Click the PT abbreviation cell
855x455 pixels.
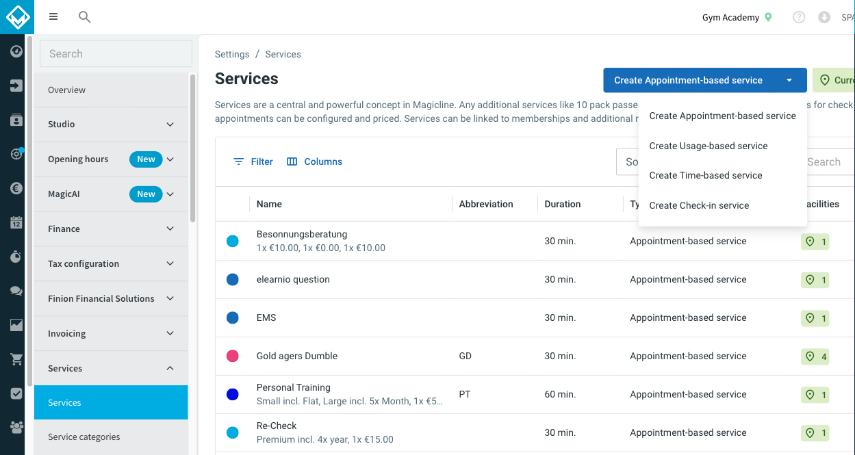point(465,395)
